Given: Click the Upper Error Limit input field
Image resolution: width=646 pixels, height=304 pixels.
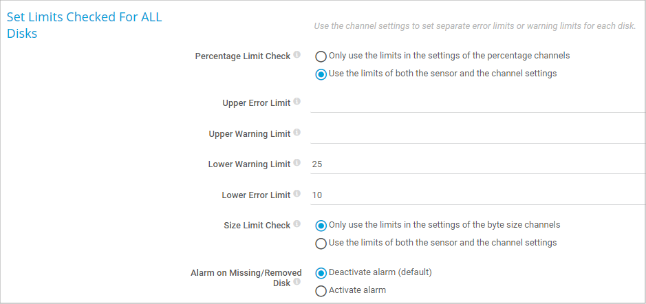Looking at the screenshot, I should (x=475, y=103).
